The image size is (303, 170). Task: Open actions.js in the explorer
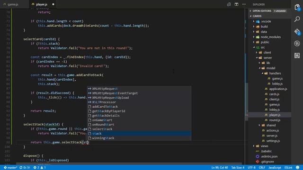(273, 130)
